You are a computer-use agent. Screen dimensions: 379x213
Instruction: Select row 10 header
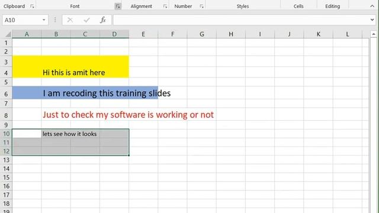(6, 134)
